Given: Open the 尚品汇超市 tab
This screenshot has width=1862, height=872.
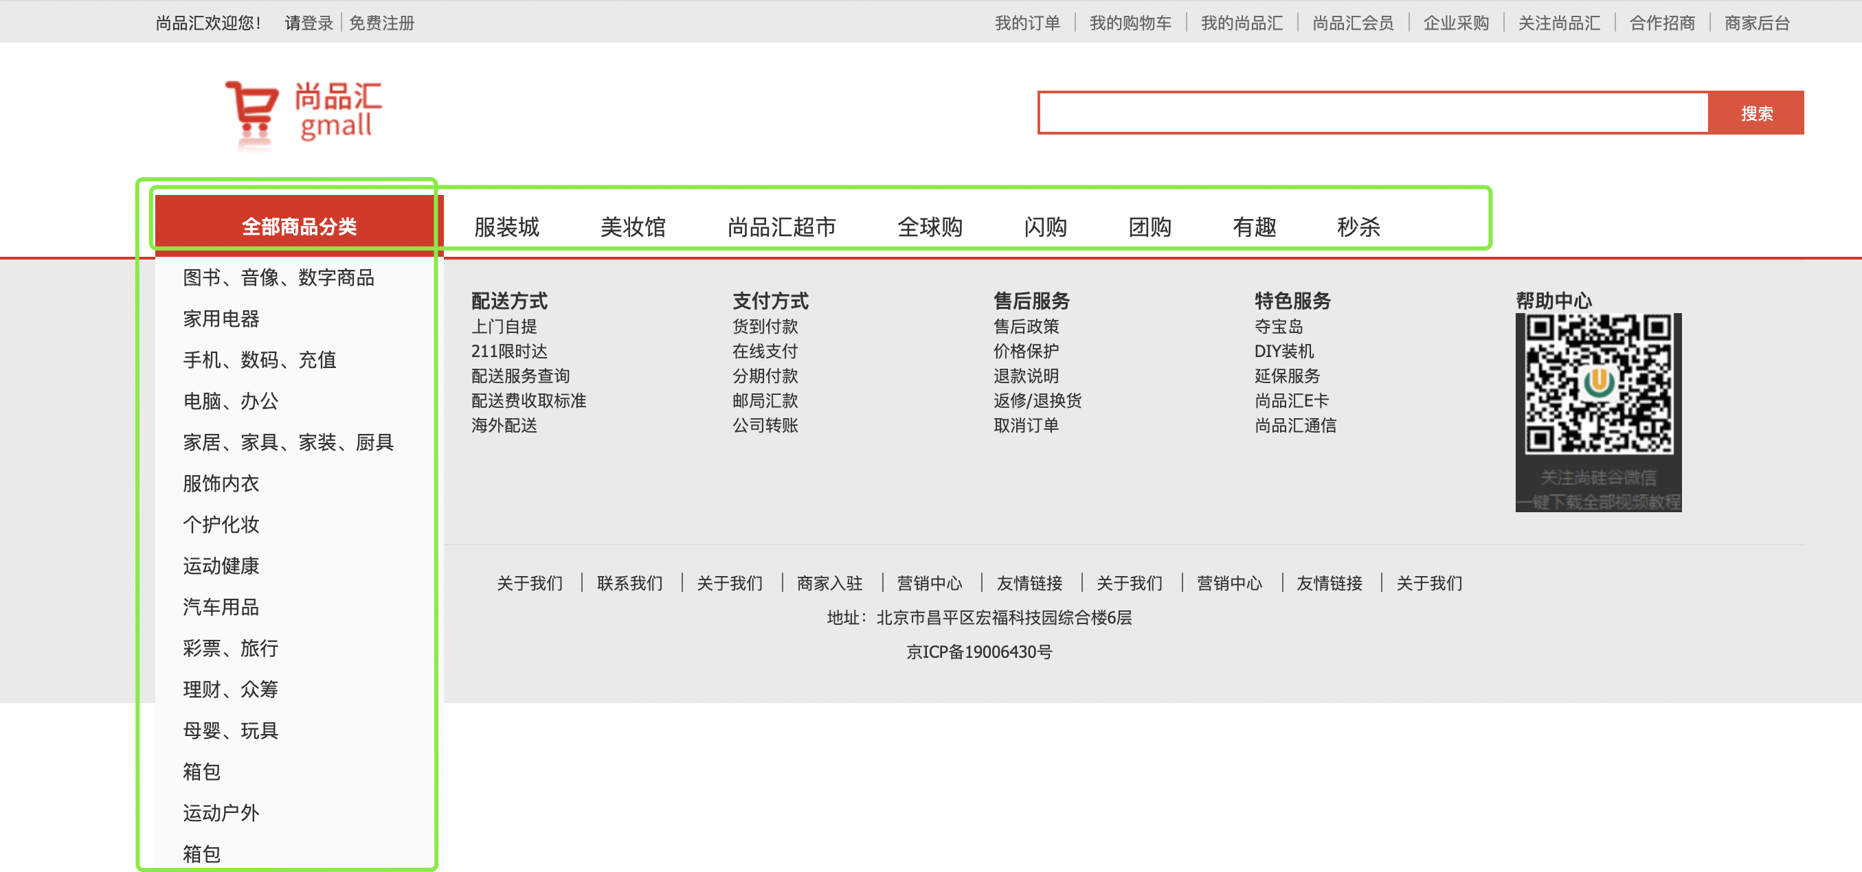Looking at the screenshot, I should click(781, 227).
